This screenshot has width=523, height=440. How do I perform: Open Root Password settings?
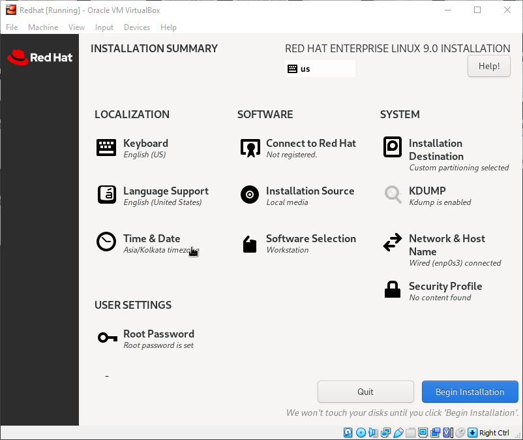pos(145,339)
